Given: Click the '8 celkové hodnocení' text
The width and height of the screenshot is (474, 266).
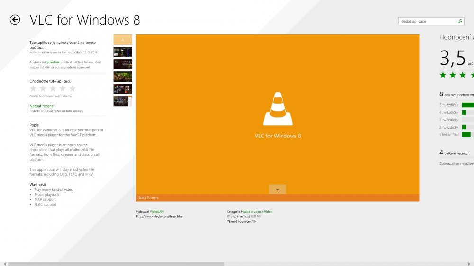Looking at the screenshot, I should 456,94.
